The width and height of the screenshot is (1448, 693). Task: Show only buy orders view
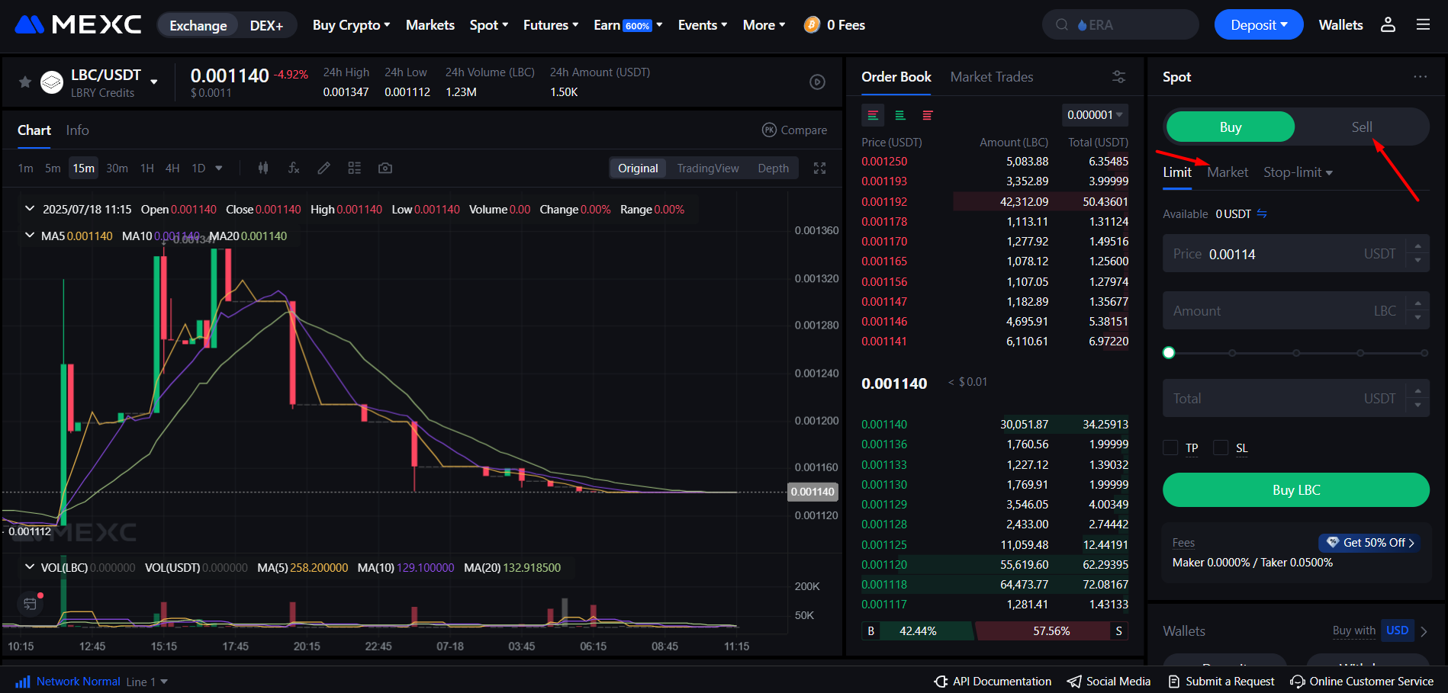900,115
